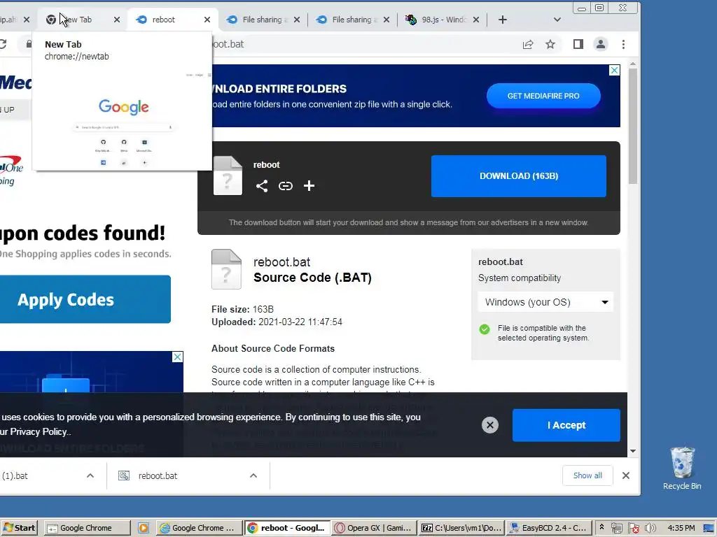Click the show desktop tray button
Screen dimensions: 717x537
pos(709,528)
